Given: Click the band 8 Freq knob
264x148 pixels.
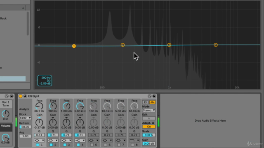Looking at the screenshot, I should click(134, 106).
